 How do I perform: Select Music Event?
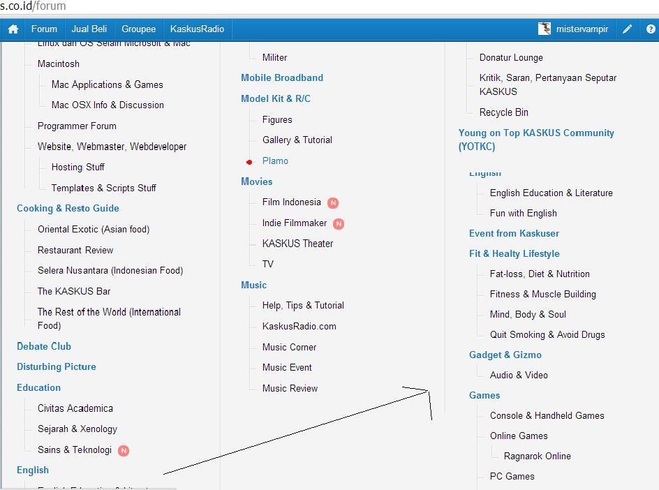pyautogui.click(x=287, y=368)
